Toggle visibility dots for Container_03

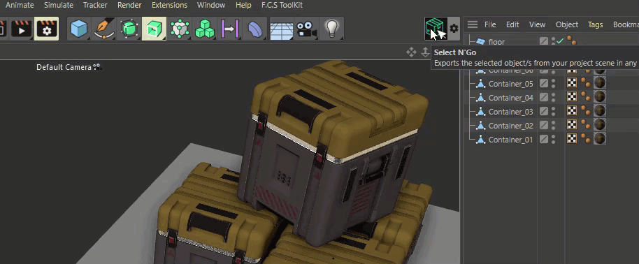(x=553, y=112)
